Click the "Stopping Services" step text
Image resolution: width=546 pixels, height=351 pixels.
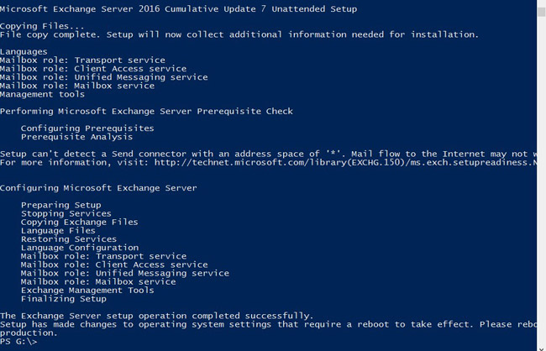tap(66, 213)
